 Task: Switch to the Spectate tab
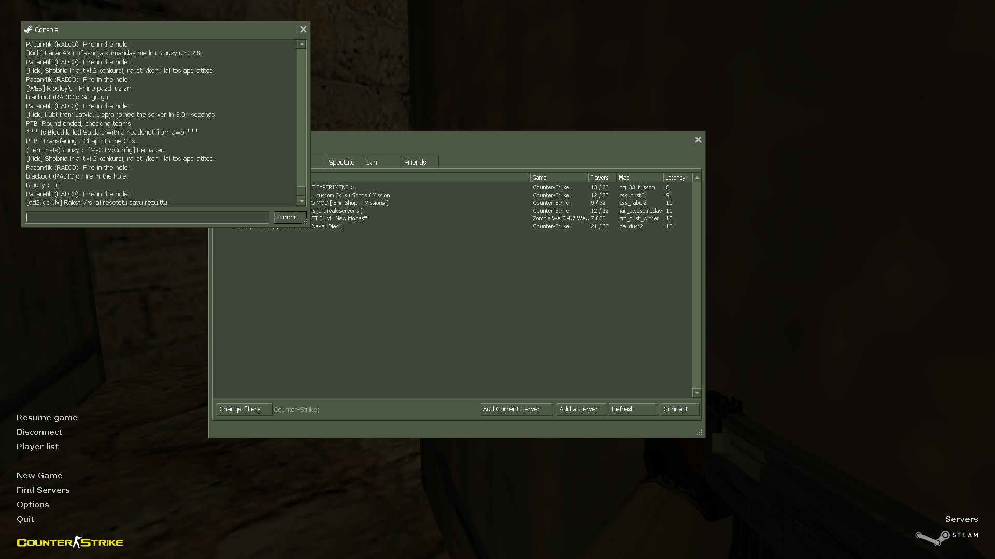tap(344, 162)
